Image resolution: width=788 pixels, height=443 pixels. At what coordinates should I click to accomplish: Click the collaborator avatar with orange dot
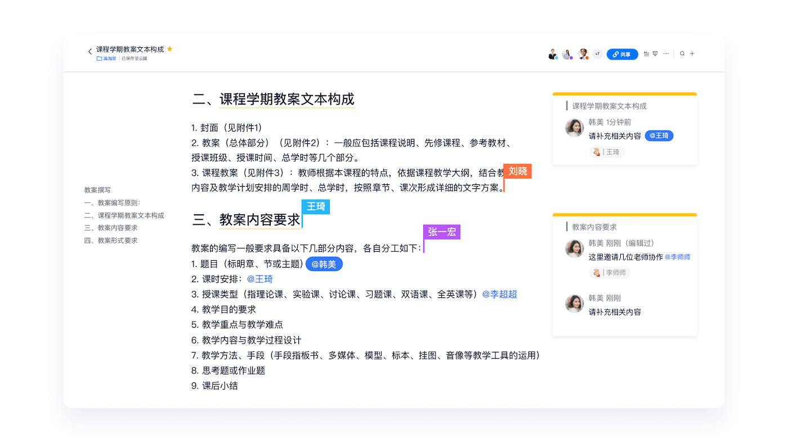tap(583, 54)
